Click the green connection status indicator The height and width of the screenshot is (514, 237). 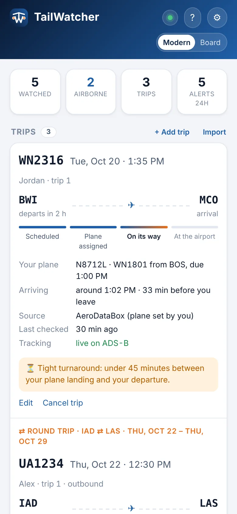coord(170,18)
